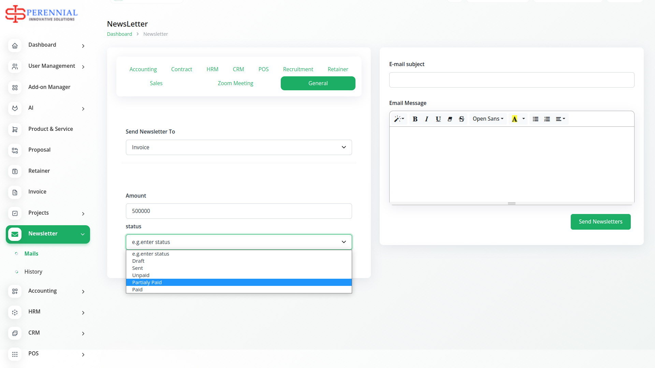The width and height of the screenshot is (655, 368).
Task: Click the strikethrough icon
Action: tap(461, 119)
